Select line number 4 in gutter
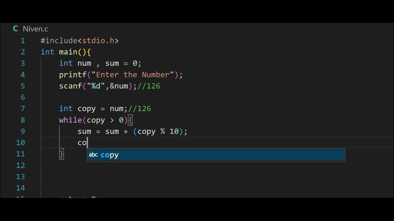Image resolution: width=394 pixels, height=221 pixels. coord(22,75)
